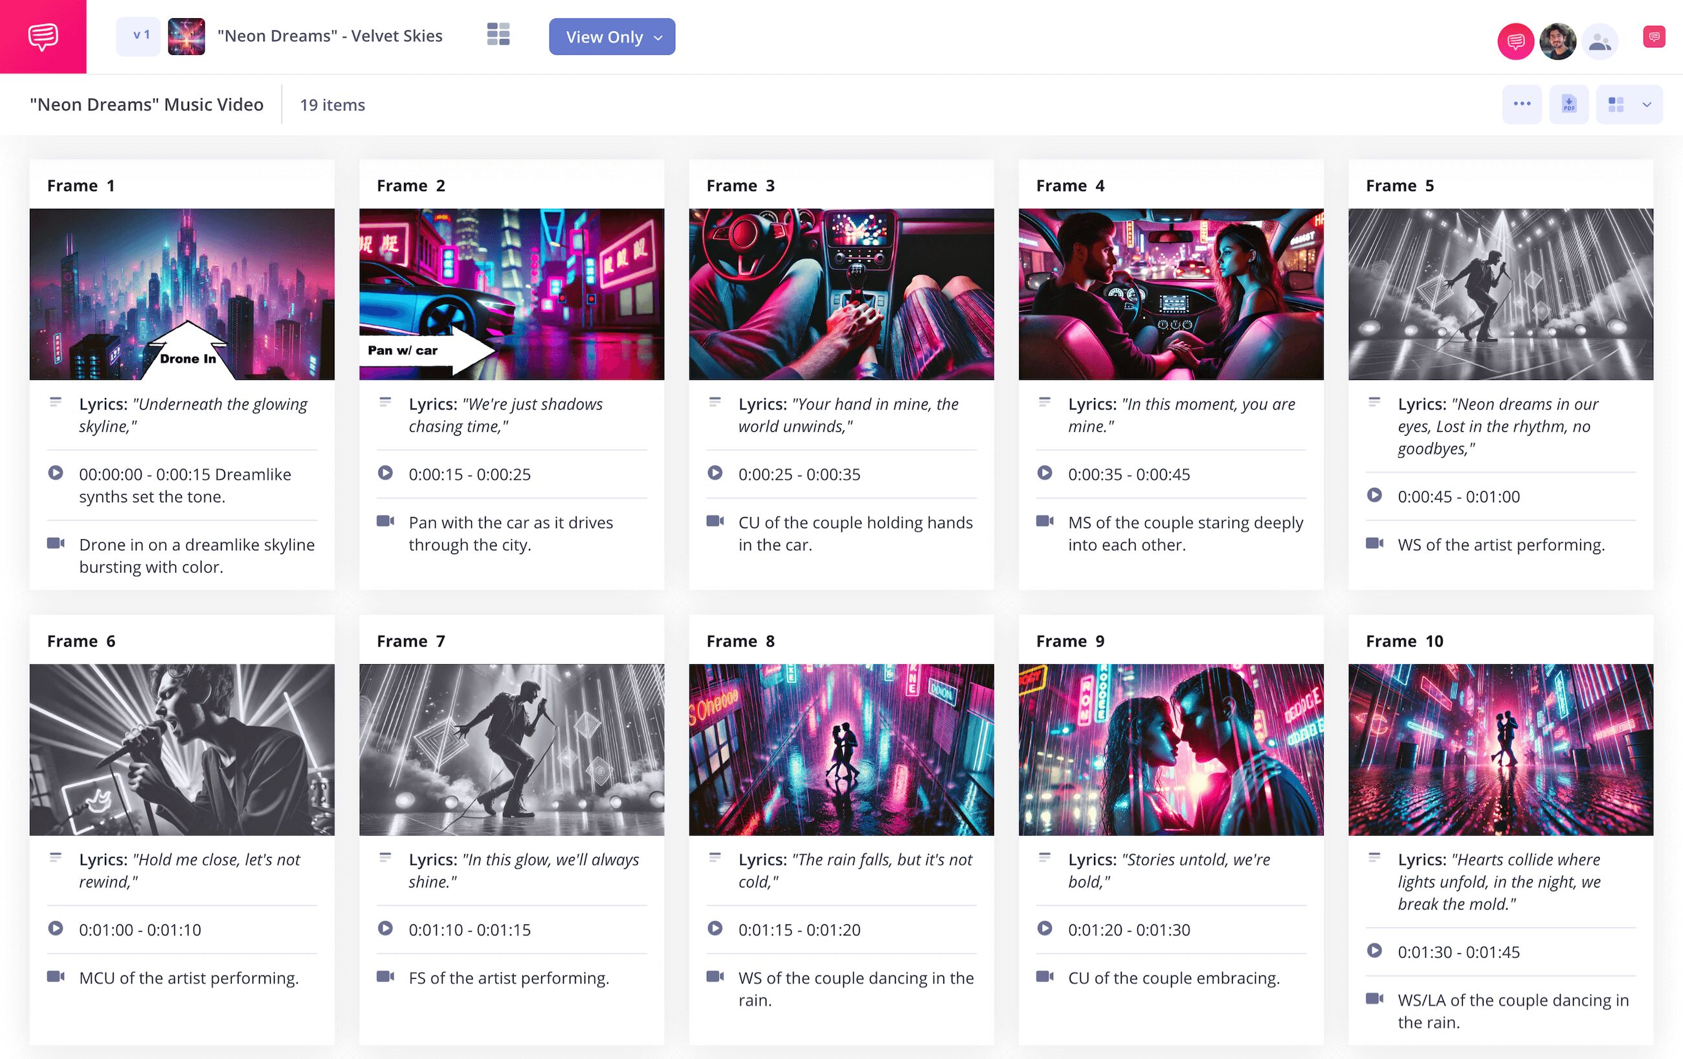Click the View Only button

pyautogui.click(x=605, y=37)
